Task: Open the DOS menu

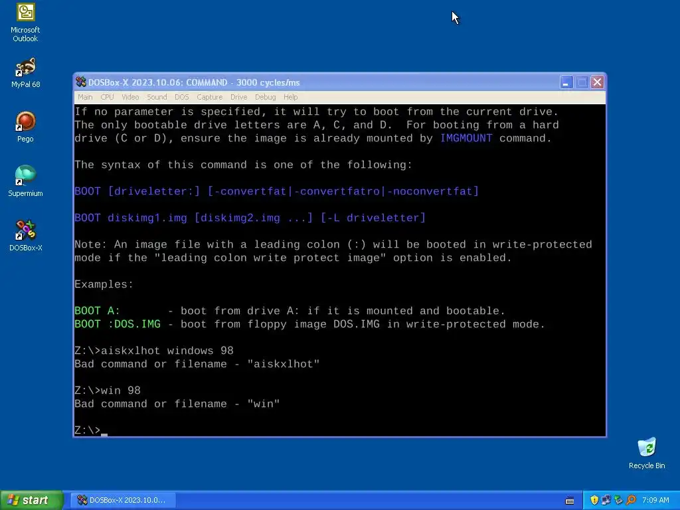Action: pos(182,97)
